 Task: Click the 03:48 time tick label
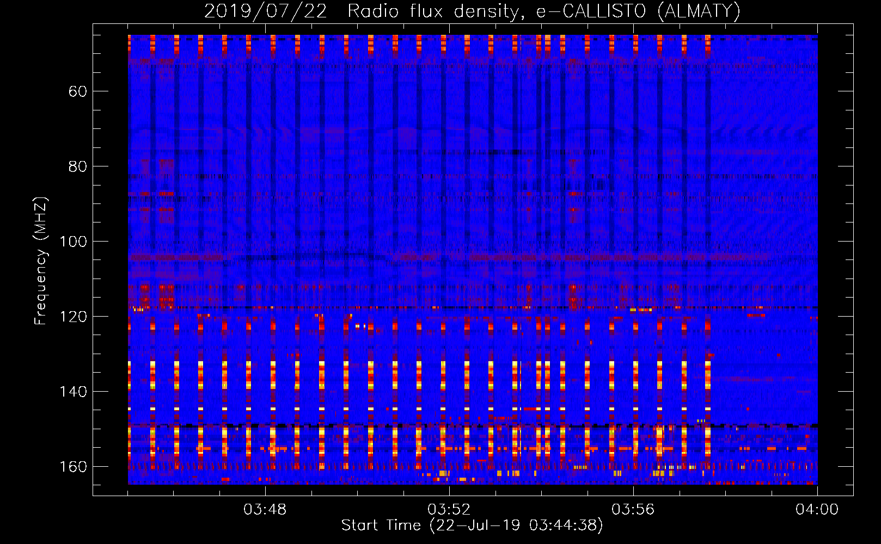click(x=265, y=510)
